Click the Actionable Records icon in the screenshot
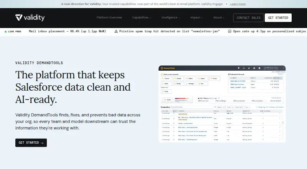This screenshot has width=307, height=169. [x=229, y=74]
